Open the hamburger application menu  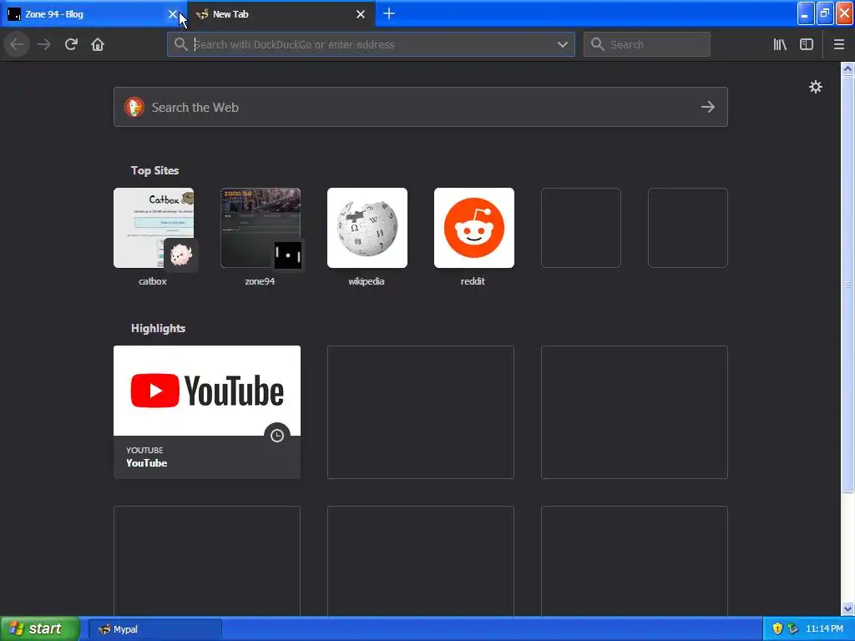[839, 44]
